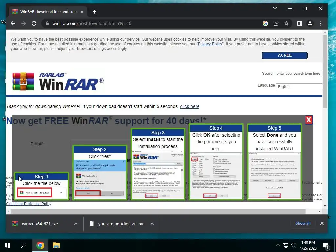
Task: Click the Chrome taskbar icon
Action: (40, 245)
